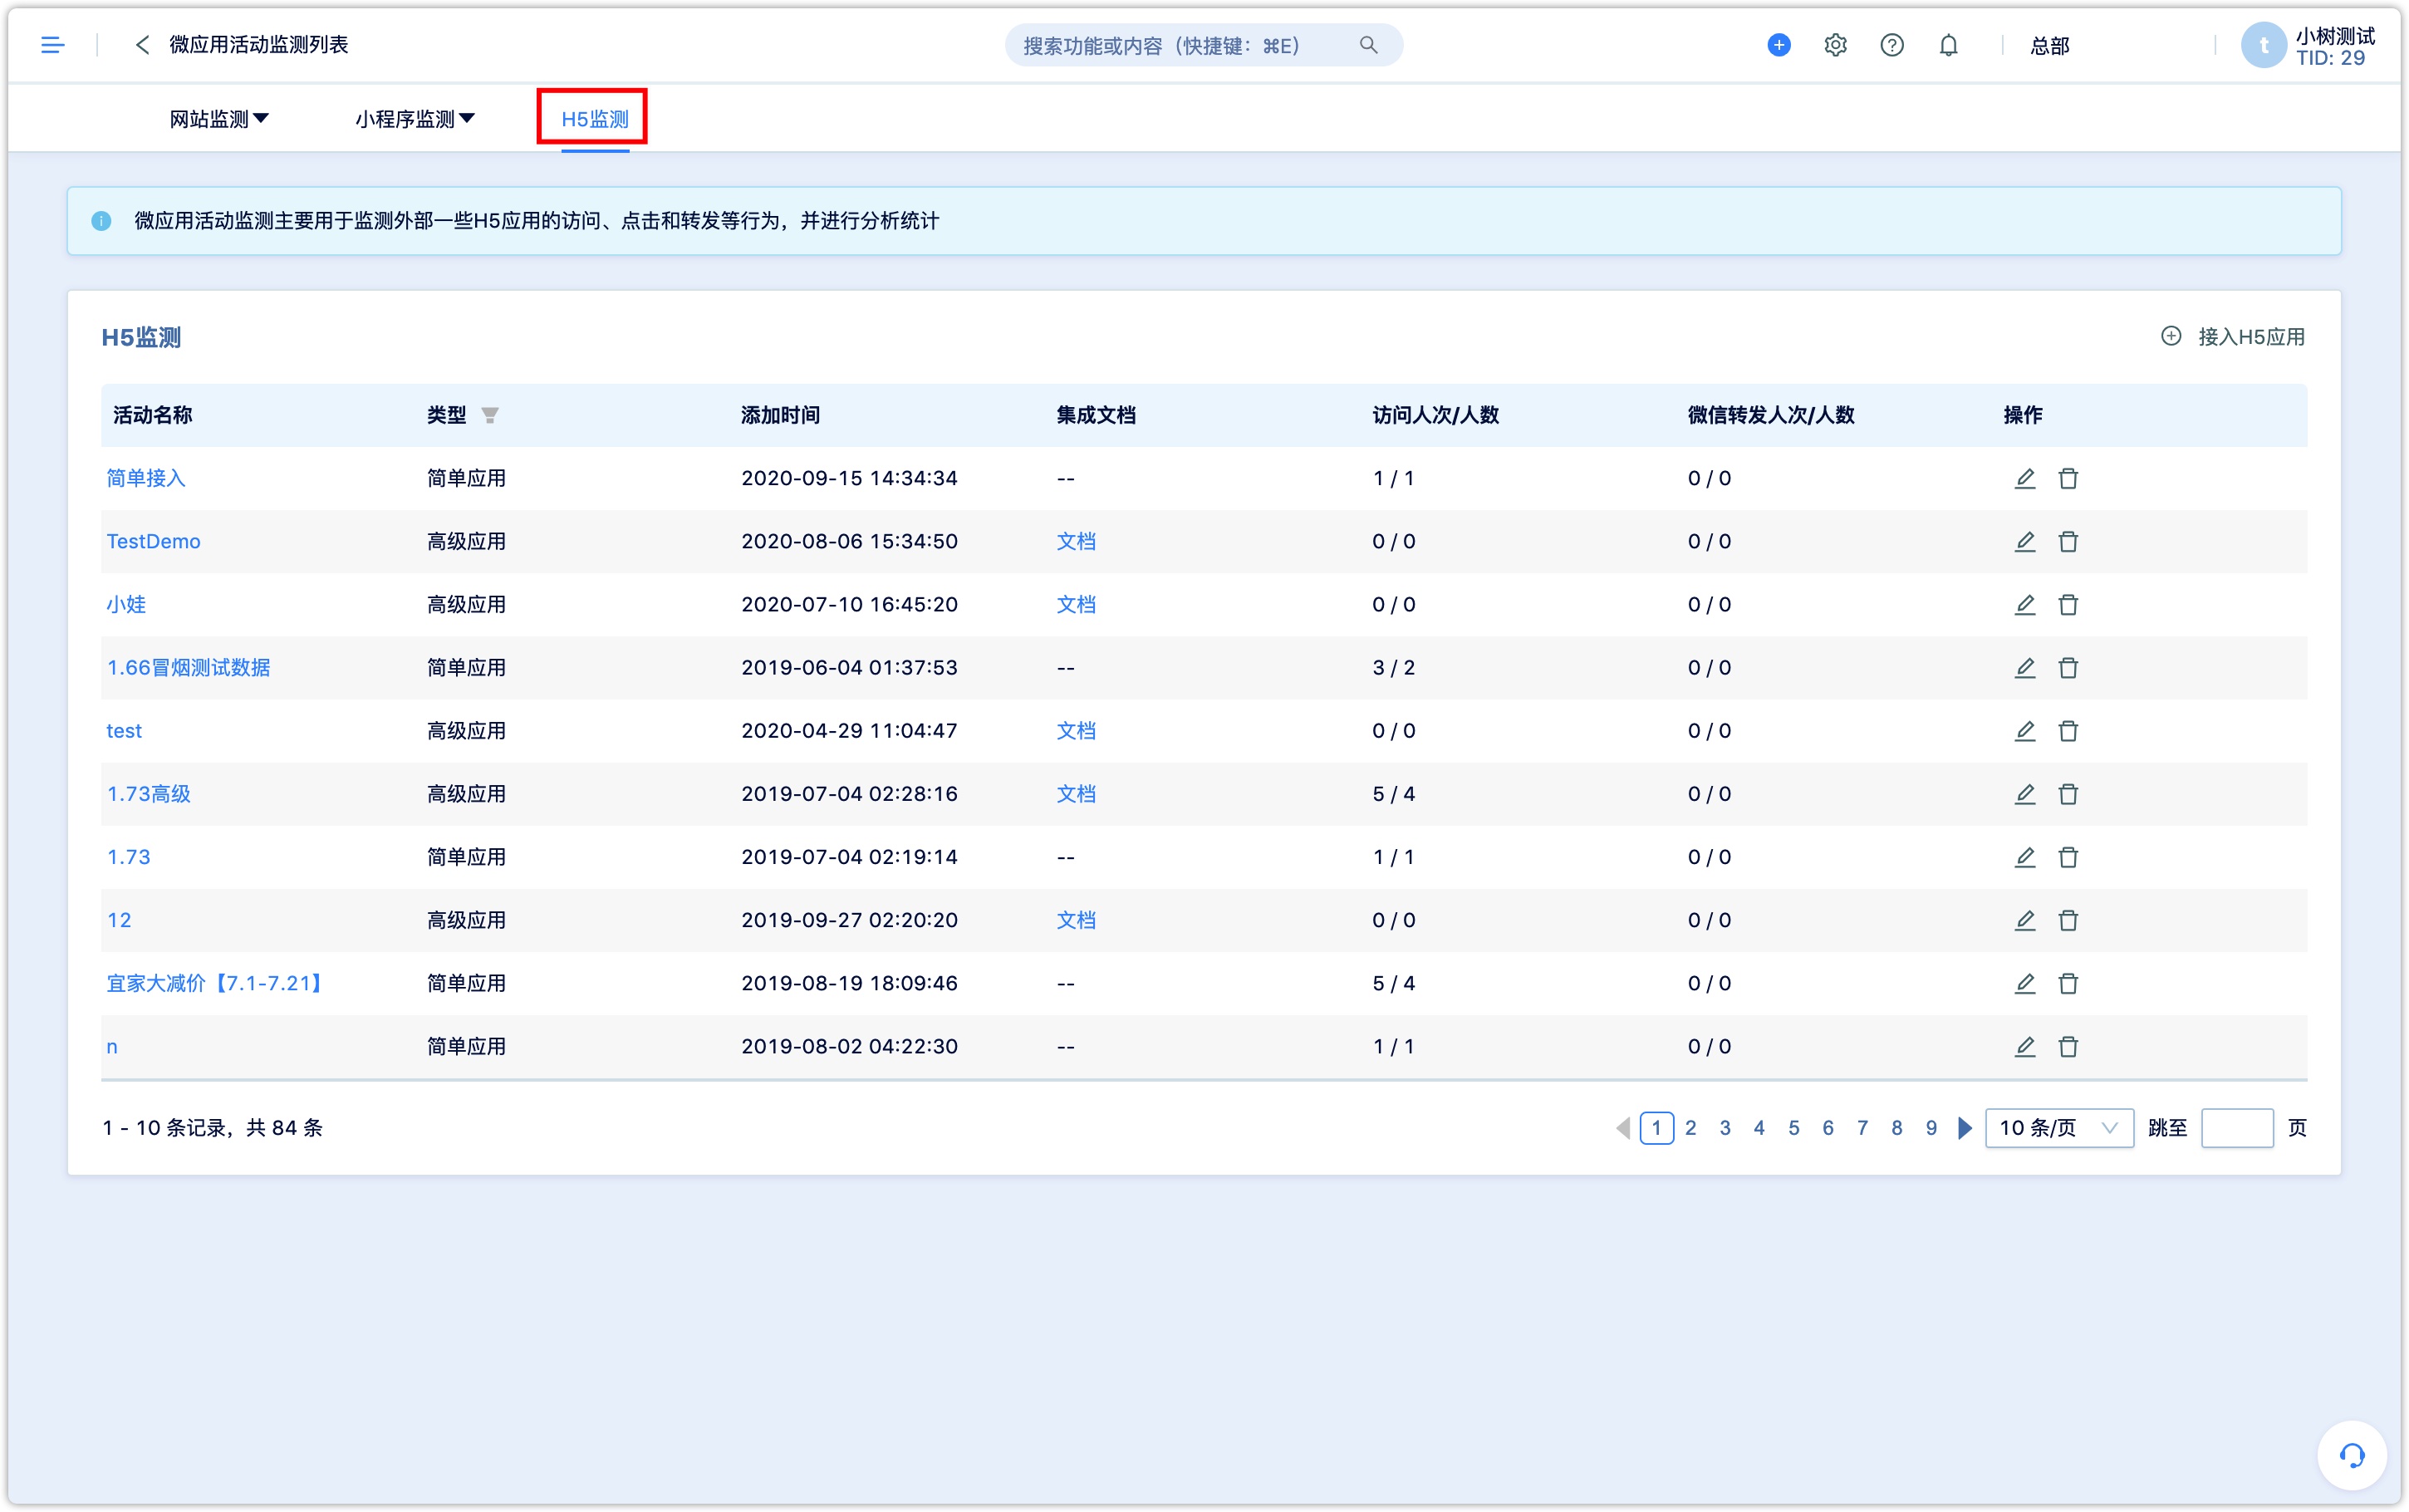Screen dimensions: 2409x1512
Task: Delete the 1.73高级 row
Action: pos(2068,793)
